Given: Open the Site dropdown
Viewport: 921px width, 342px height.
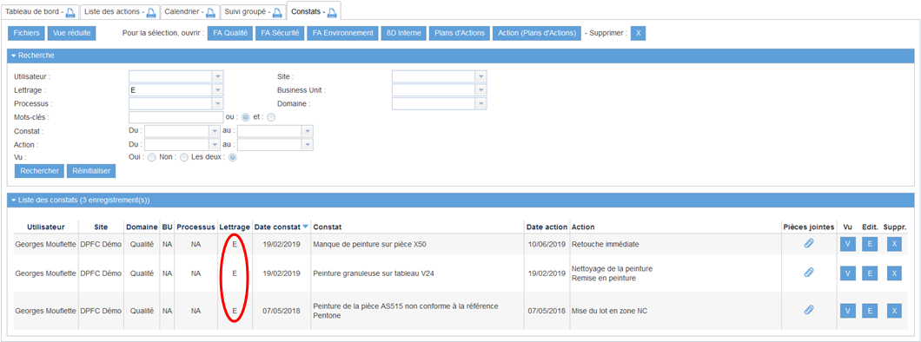Looking at the screenshot, I should (481, 77).
